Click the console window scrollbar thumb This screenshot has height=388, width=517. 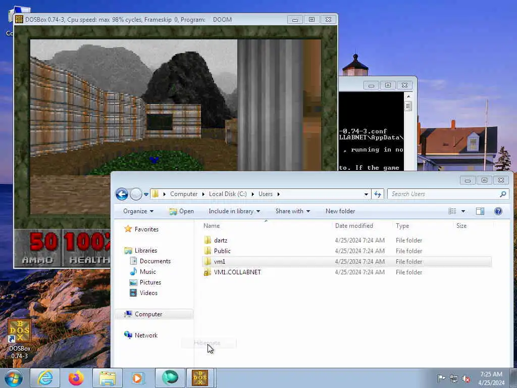pyautogui.click(x=408, y=106)
